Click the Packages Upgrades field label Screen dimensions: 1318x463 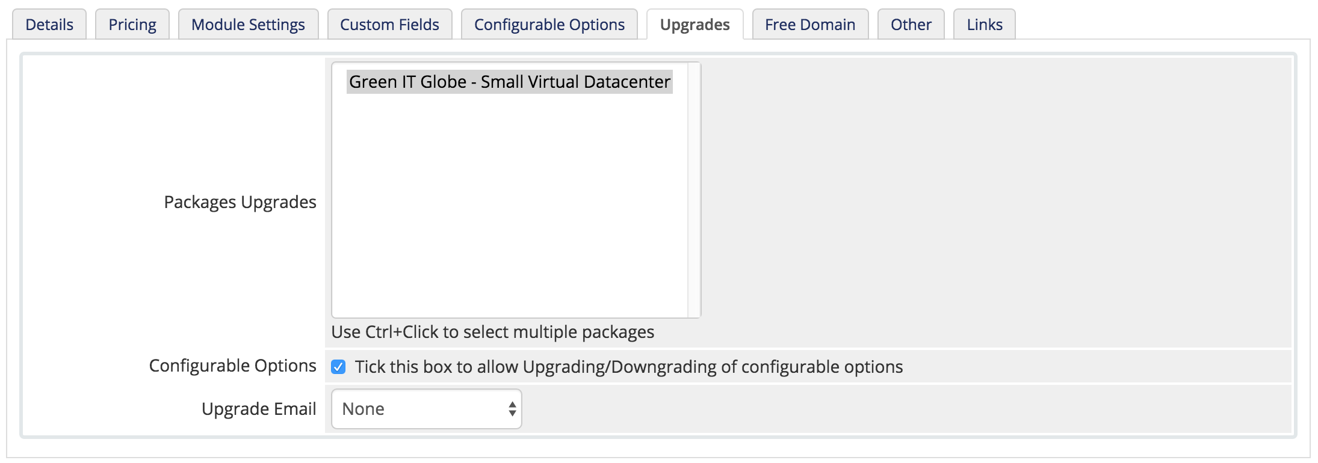(240, 202)
